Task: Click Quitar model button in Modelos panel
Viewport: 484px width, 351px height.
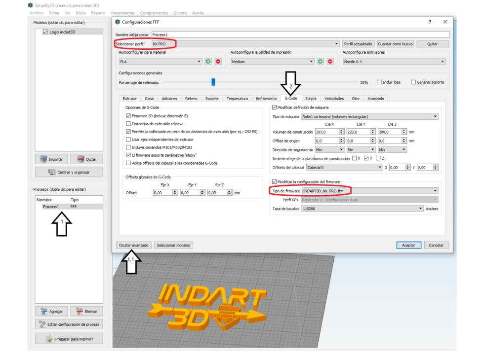Action: 86,159
